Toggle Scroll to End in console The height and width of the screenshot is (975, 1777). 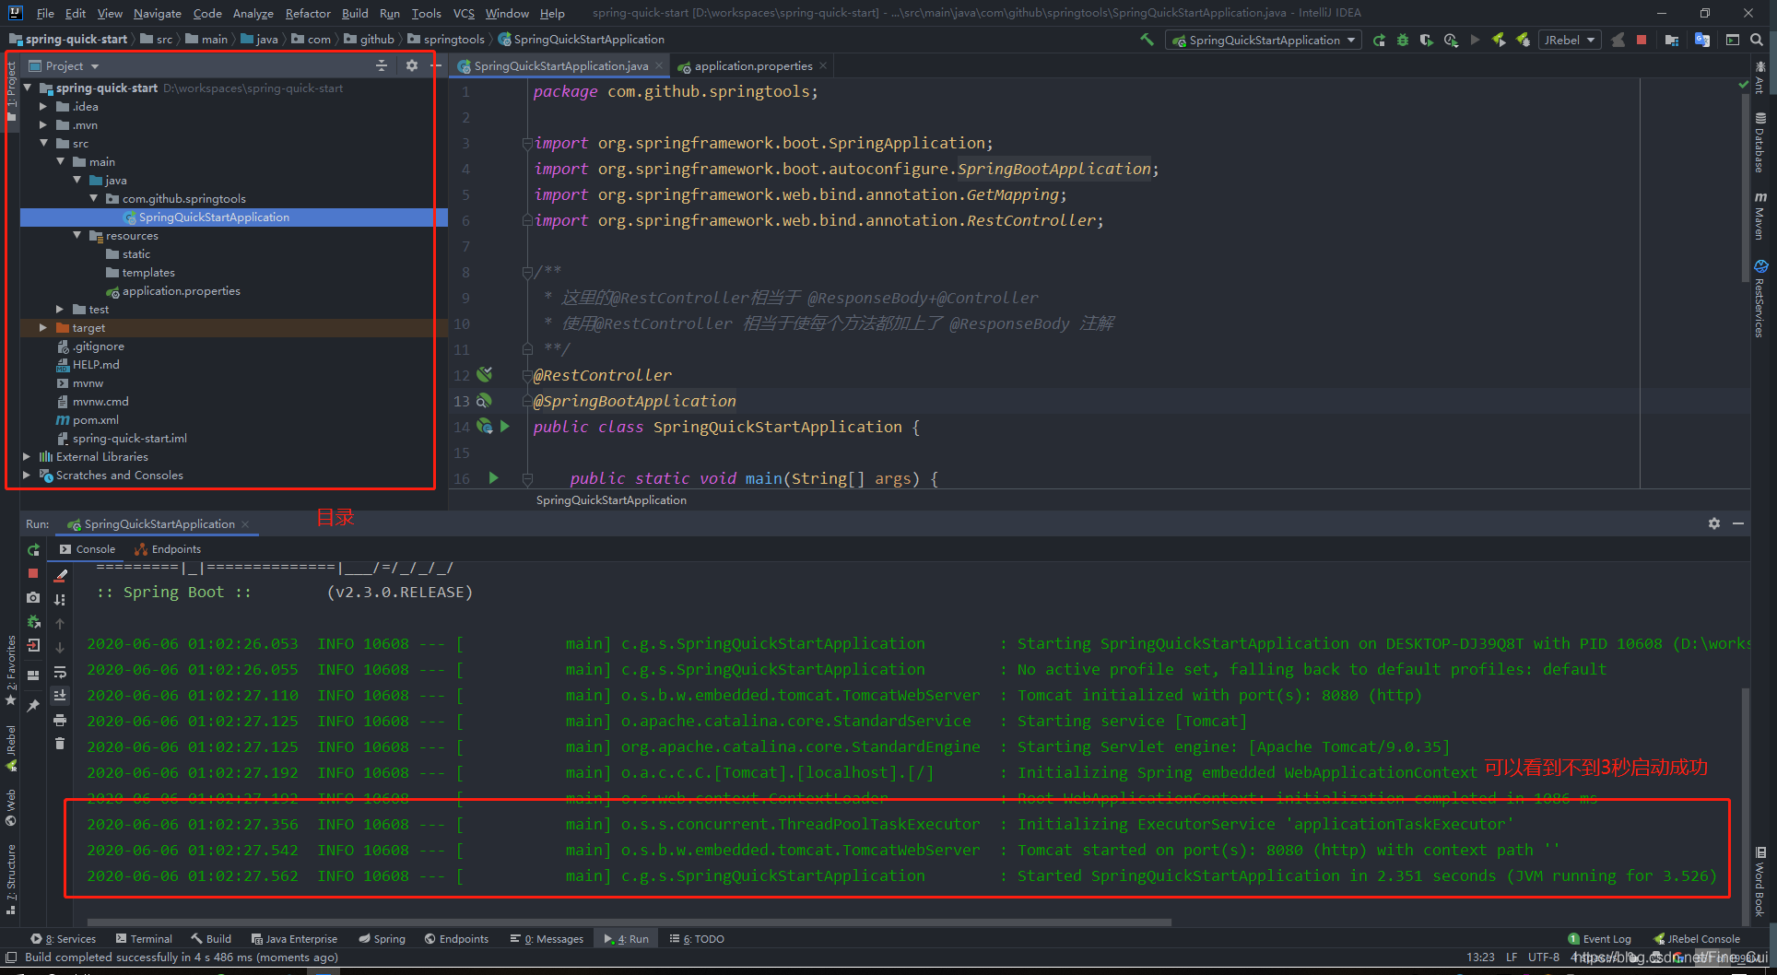tap(60, 696)
